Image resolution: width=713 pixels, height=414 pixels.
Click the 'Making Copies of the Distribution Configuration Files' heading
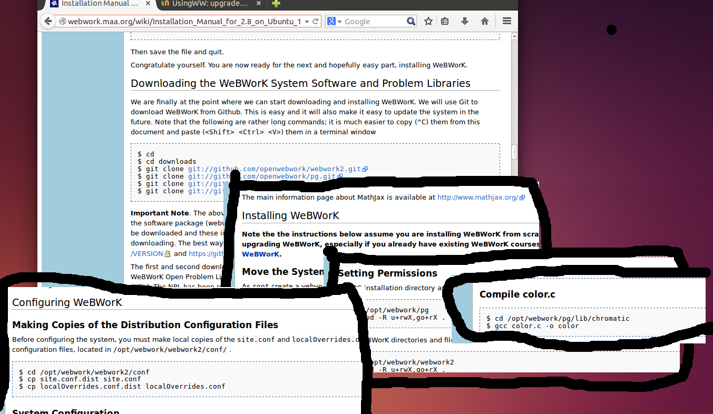pyautogui.click(x=145, y=324)
